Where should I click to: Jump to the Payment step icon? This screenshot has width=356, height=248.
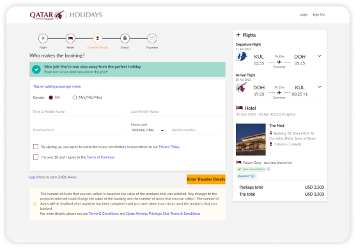pos(152,38)
